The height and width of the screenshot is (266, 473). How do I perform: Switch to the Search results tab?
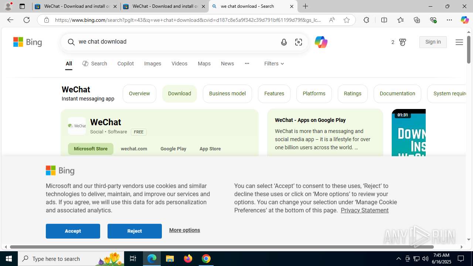click(x=95, y=64)
